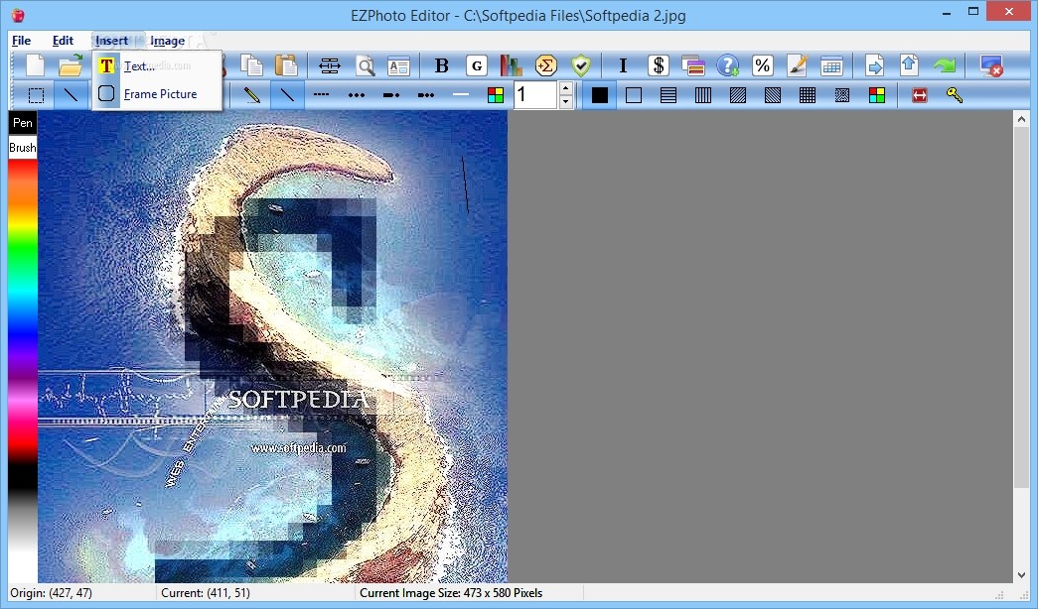Open the line color palette swatch

click(496, 95)
